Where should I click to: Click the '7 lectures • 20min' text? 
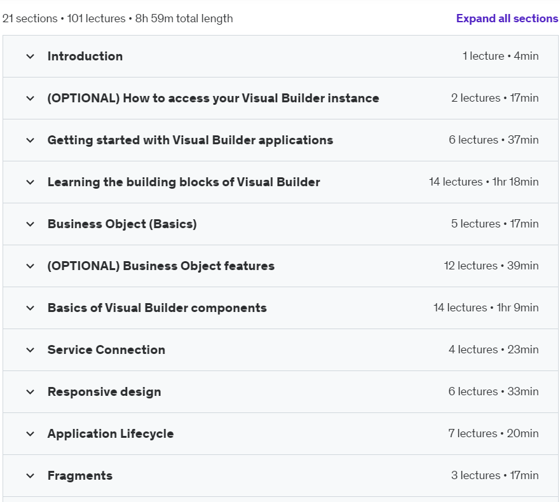click(493, 433)
